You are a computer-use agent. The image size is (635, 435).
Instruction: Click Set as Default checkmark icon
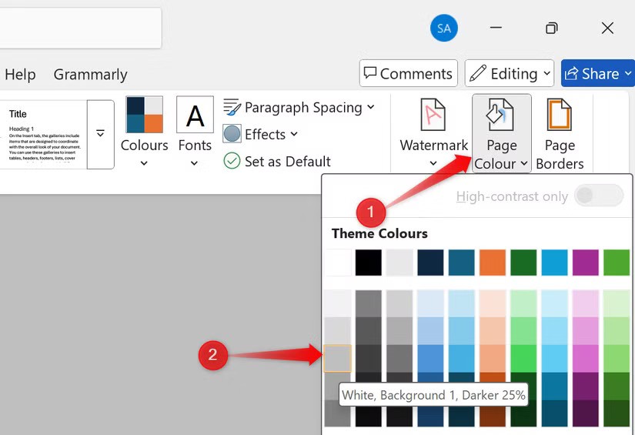click(232, 161)
